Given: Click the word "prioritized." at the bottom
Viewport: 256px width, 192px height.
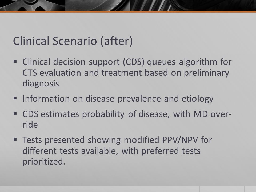Looking at the screenshot, I should click(44, 162).
